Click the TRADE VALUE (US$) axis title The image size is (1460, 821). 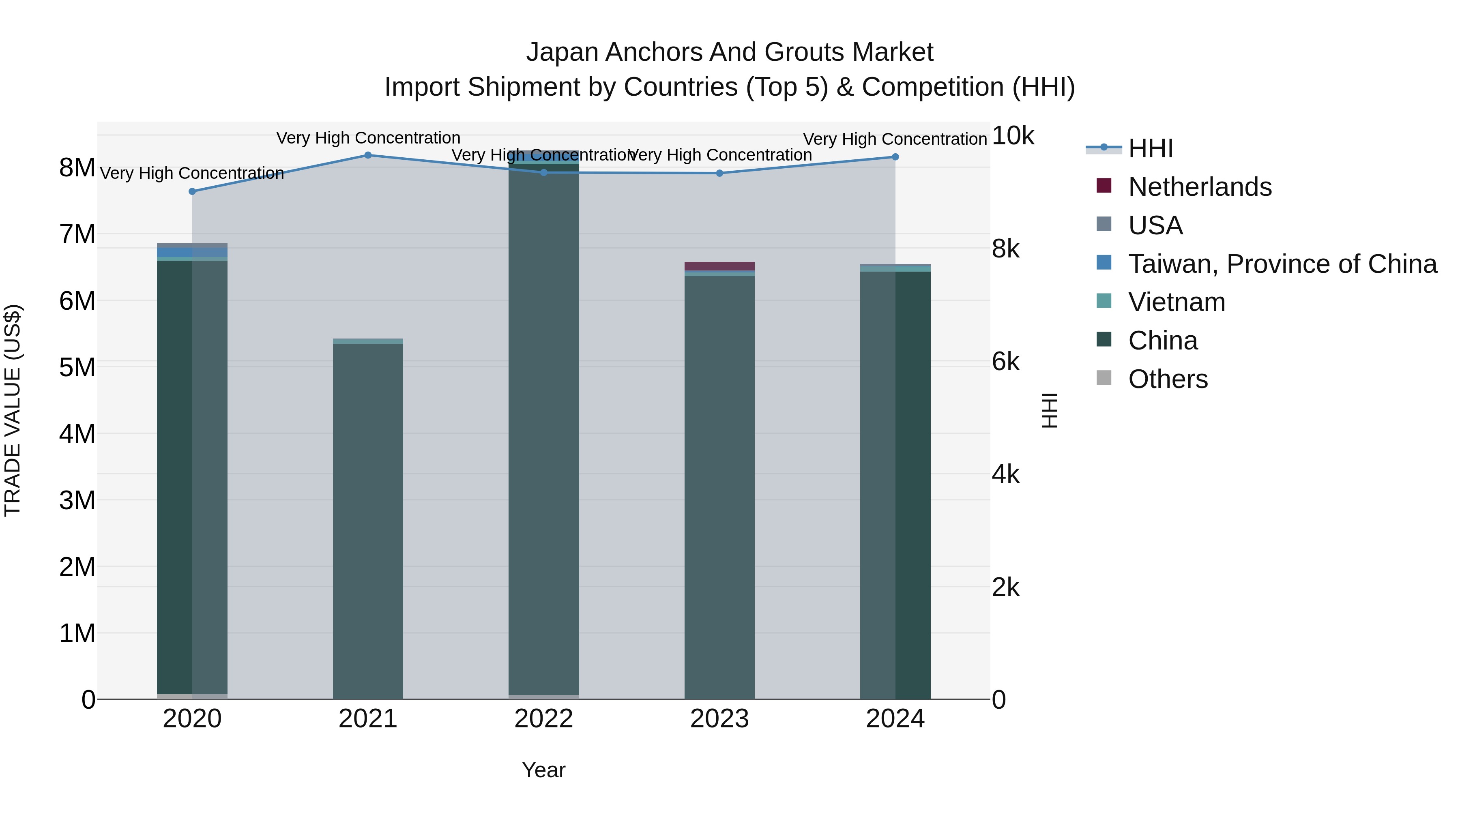coord(13,410)
